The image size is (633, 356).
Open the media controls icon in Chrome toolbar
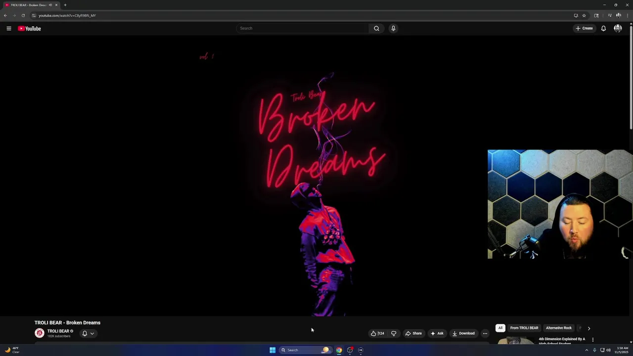[610, 15]
